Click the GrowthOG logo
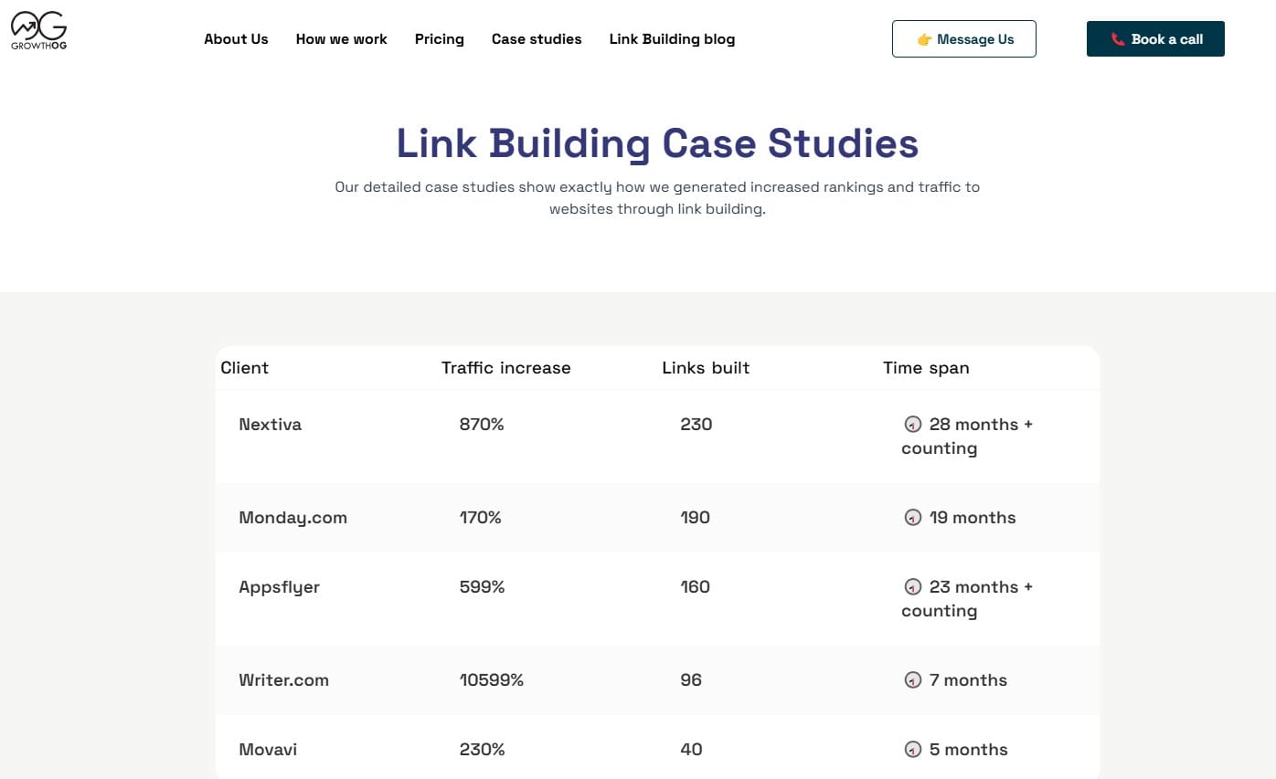The width and height of the screenshot is (1276, 779). (38, 30)
